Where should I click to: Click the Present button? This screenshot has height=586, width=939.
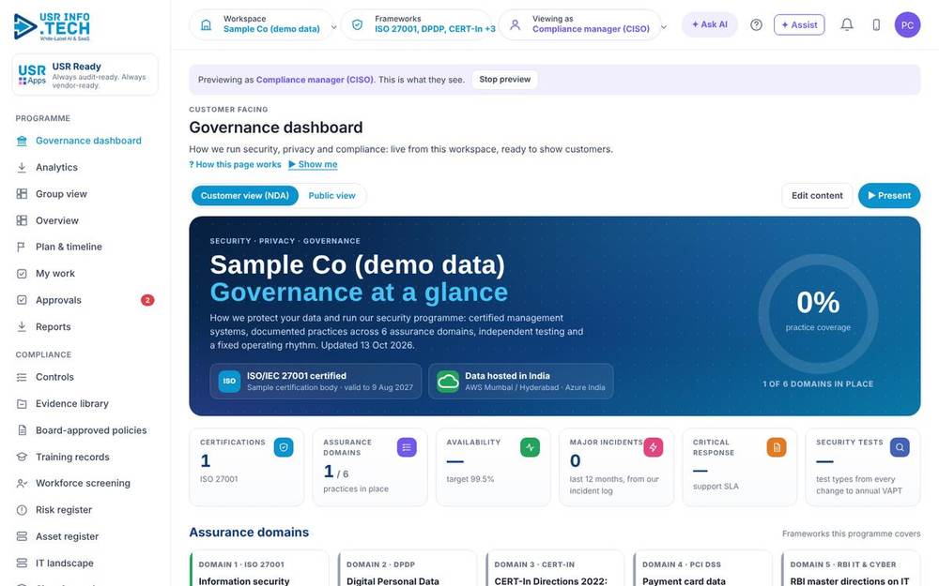[x=889, y=196]
